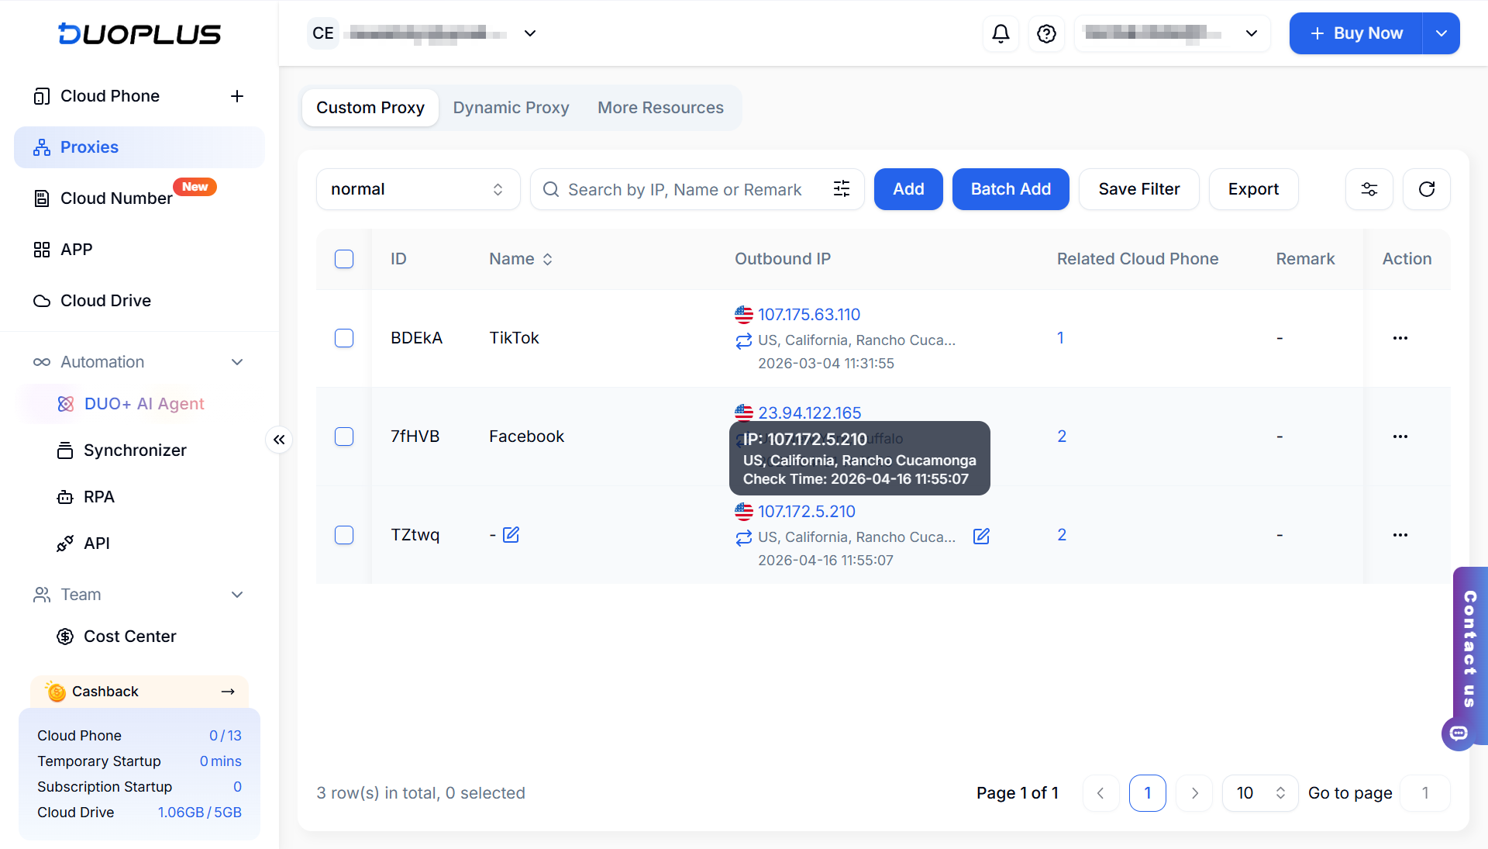
Task: Go to next page arrow
Action: click(x=1194, y=793)
